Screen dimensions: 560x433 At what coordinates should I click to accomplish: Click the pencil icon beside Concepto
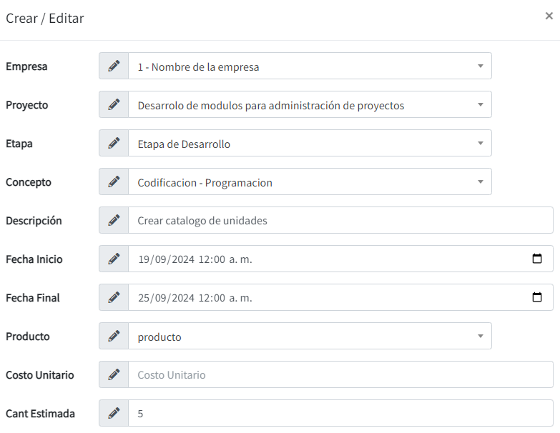(x=114, y=182)
